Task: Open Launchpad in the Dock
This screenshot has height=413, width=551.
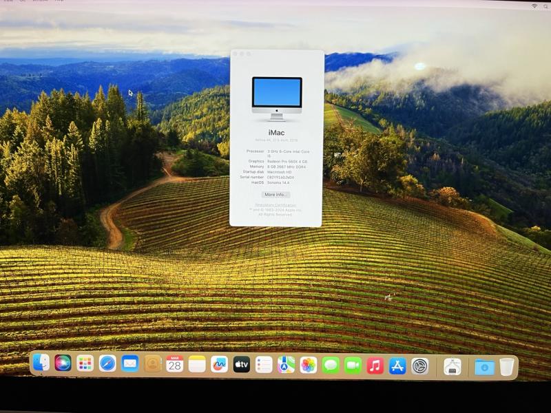Action: pyautogui.click(x=85, y=363)
